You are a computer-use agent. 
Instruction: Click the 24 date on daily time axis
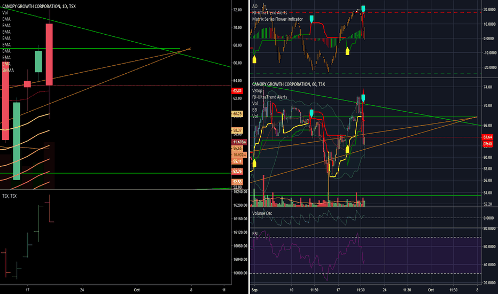tap(82, 290)
